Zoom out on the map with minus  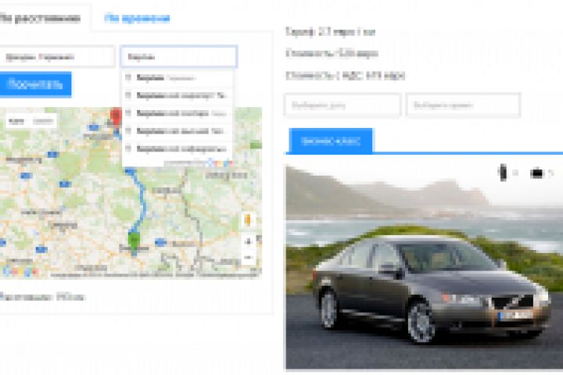click(x=248, y=257)
